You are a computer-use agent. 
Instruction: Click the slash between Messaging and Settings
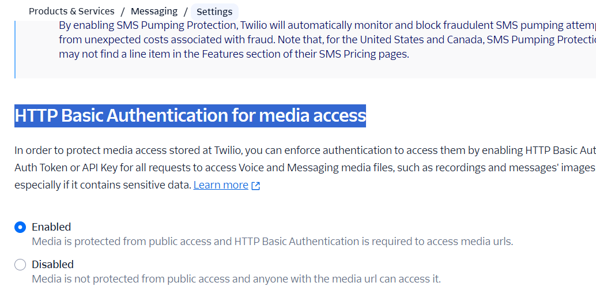186,12
